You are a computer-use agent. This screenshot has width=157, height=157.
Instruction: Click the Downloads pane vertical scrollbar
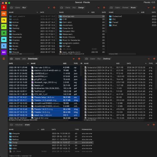click(x=81, y=71)
